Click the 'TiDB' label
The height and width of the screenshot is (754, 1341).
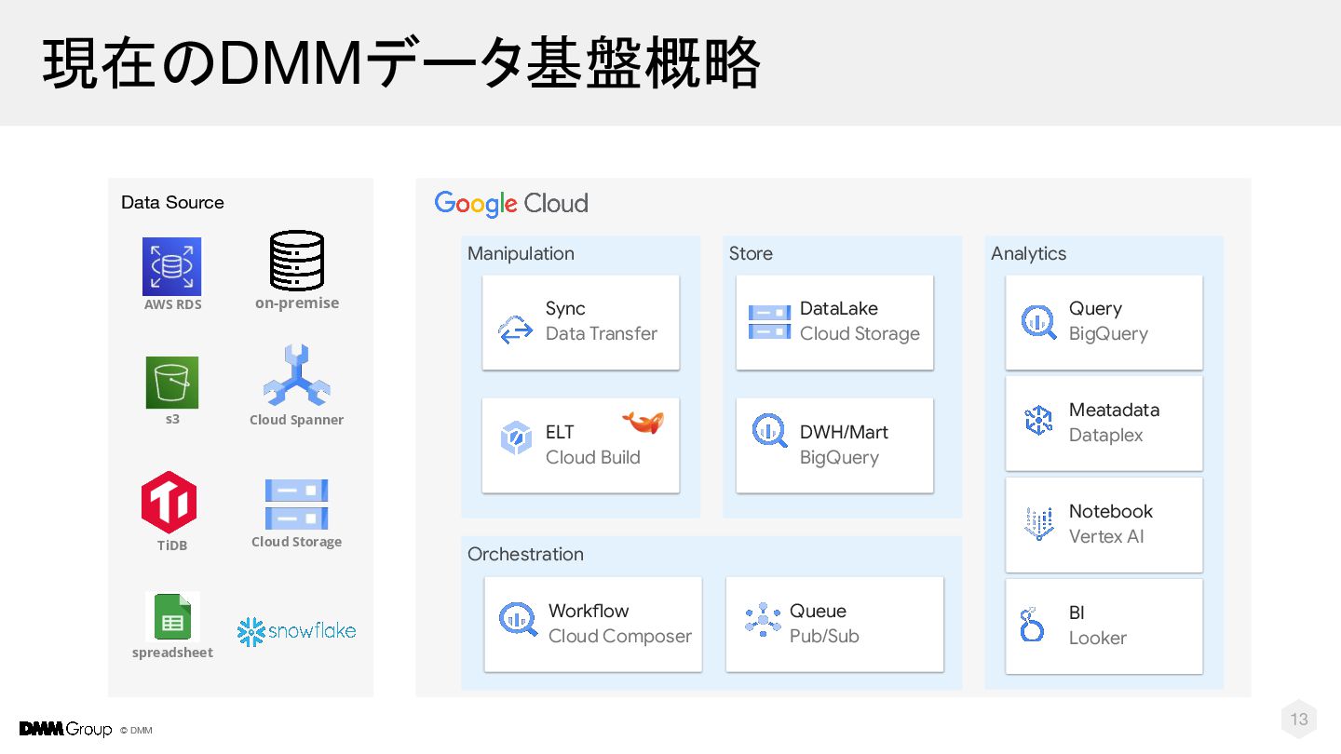tap(171, 545)
